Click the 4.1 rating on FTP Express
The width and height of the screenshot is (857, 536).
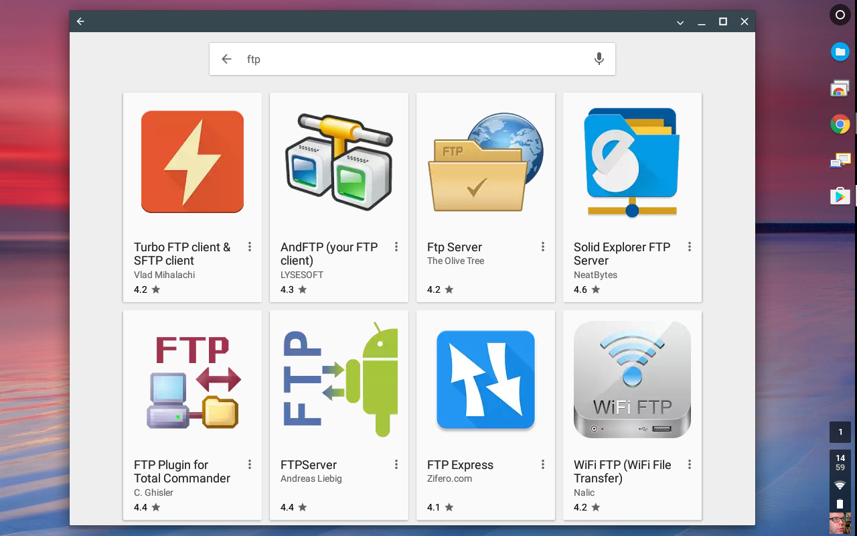(441, 507)
